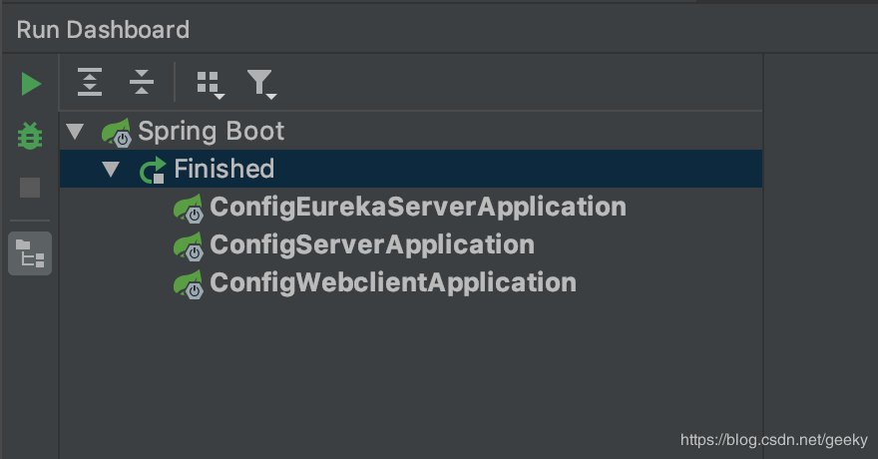Open the Group Configurations dropdown
878x459 pixels.
210,84
